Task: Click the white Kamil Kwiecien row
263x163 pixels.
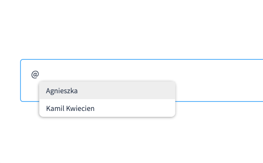Action: 107,108
